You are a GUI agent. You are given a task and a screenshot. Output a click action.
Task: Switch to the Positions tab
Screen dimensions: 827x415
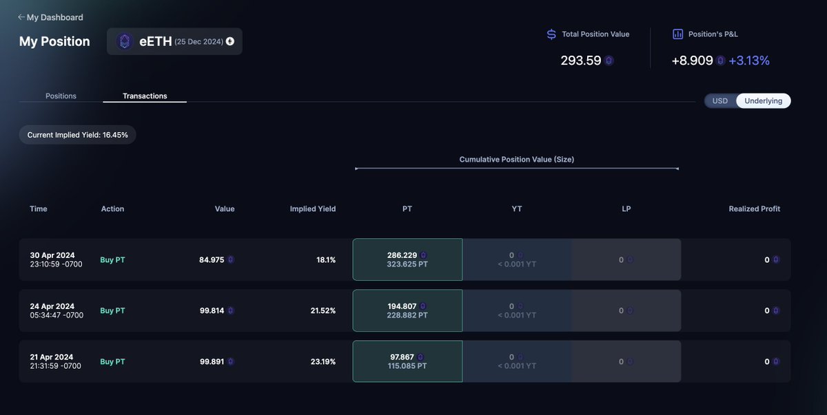point(61,96)
